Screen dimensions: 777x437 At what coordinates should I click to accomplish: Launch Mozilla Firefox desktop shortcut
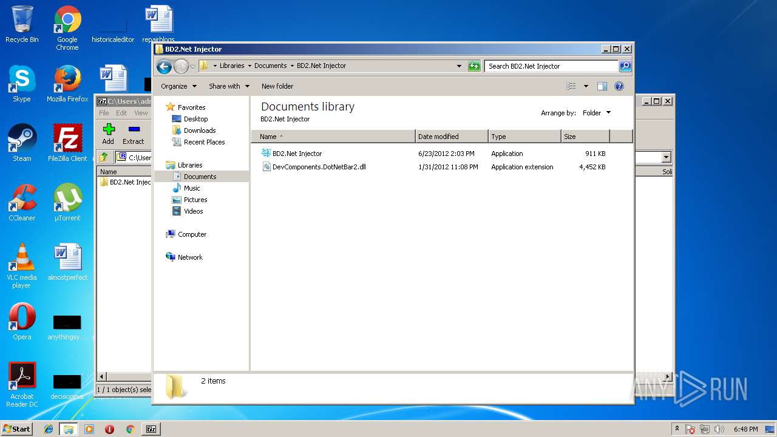[x=67, y=84]
